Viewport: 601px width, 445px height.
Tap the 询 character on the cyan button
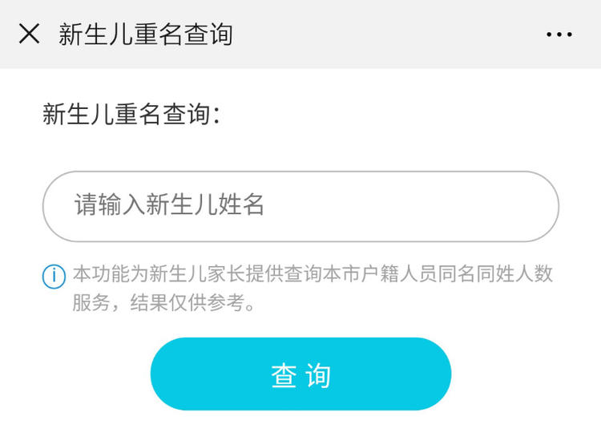tap(318, 375)
